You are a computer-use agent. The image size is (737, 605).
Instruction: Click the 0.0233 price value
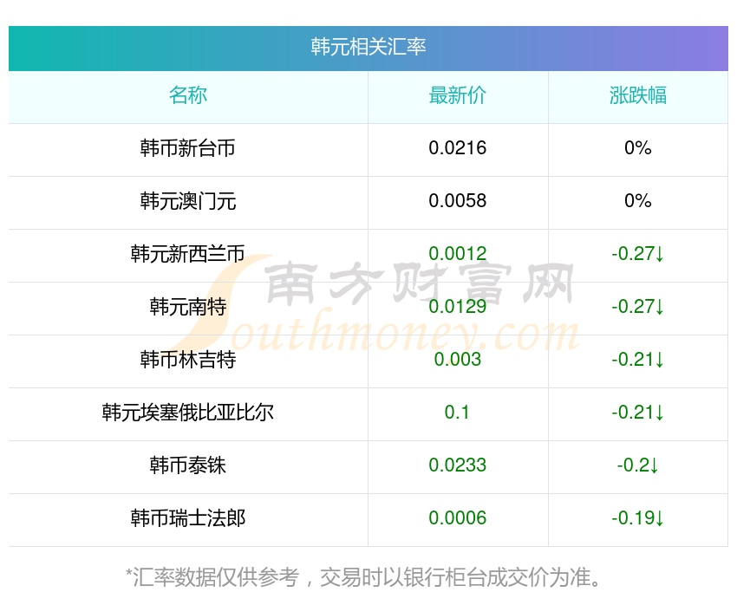point(457,465)
